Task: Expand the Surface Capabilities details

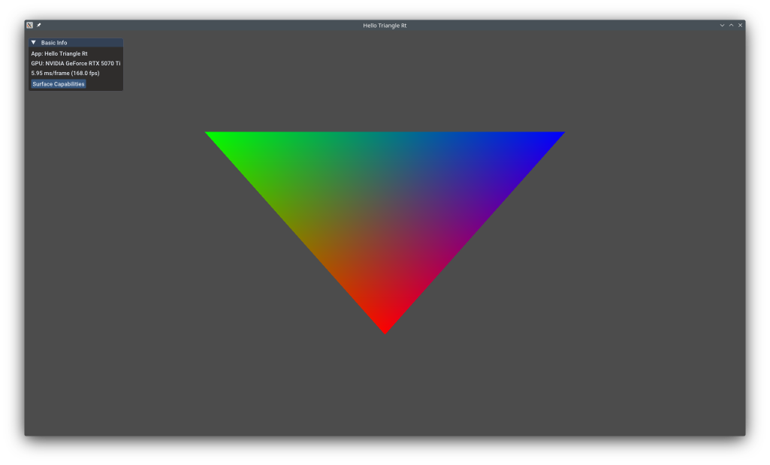Action: tap(58, 84)
